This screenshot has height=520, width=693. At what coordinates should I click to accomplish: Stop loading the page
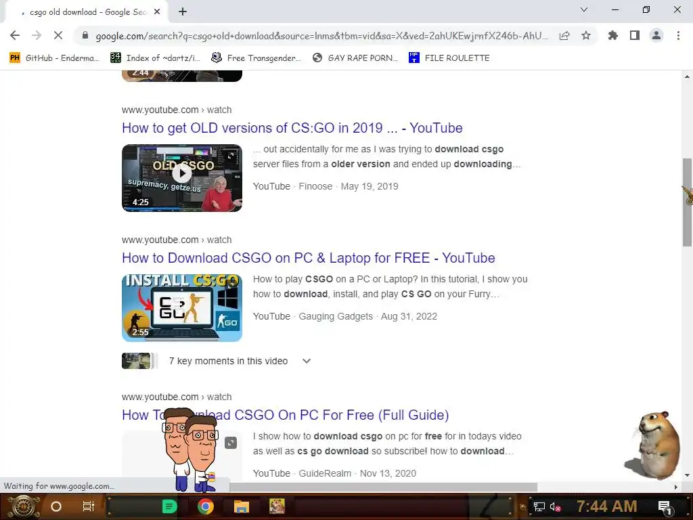point(58,35)
